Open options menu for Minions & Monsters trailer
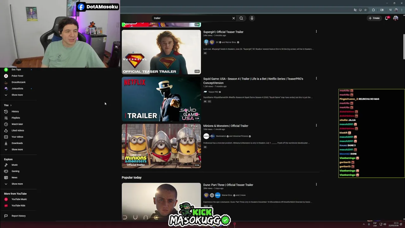The width and height of the screenshot is (405, 228). point(316,125)
